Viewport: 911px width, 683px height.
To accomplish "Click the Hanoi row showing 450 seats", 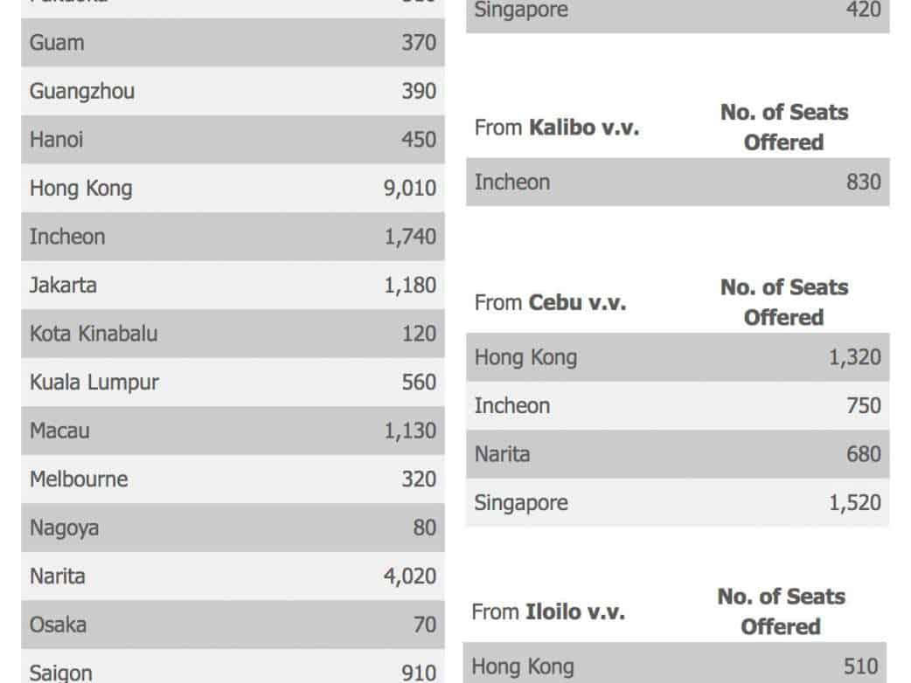I will [x=233, y=140].
